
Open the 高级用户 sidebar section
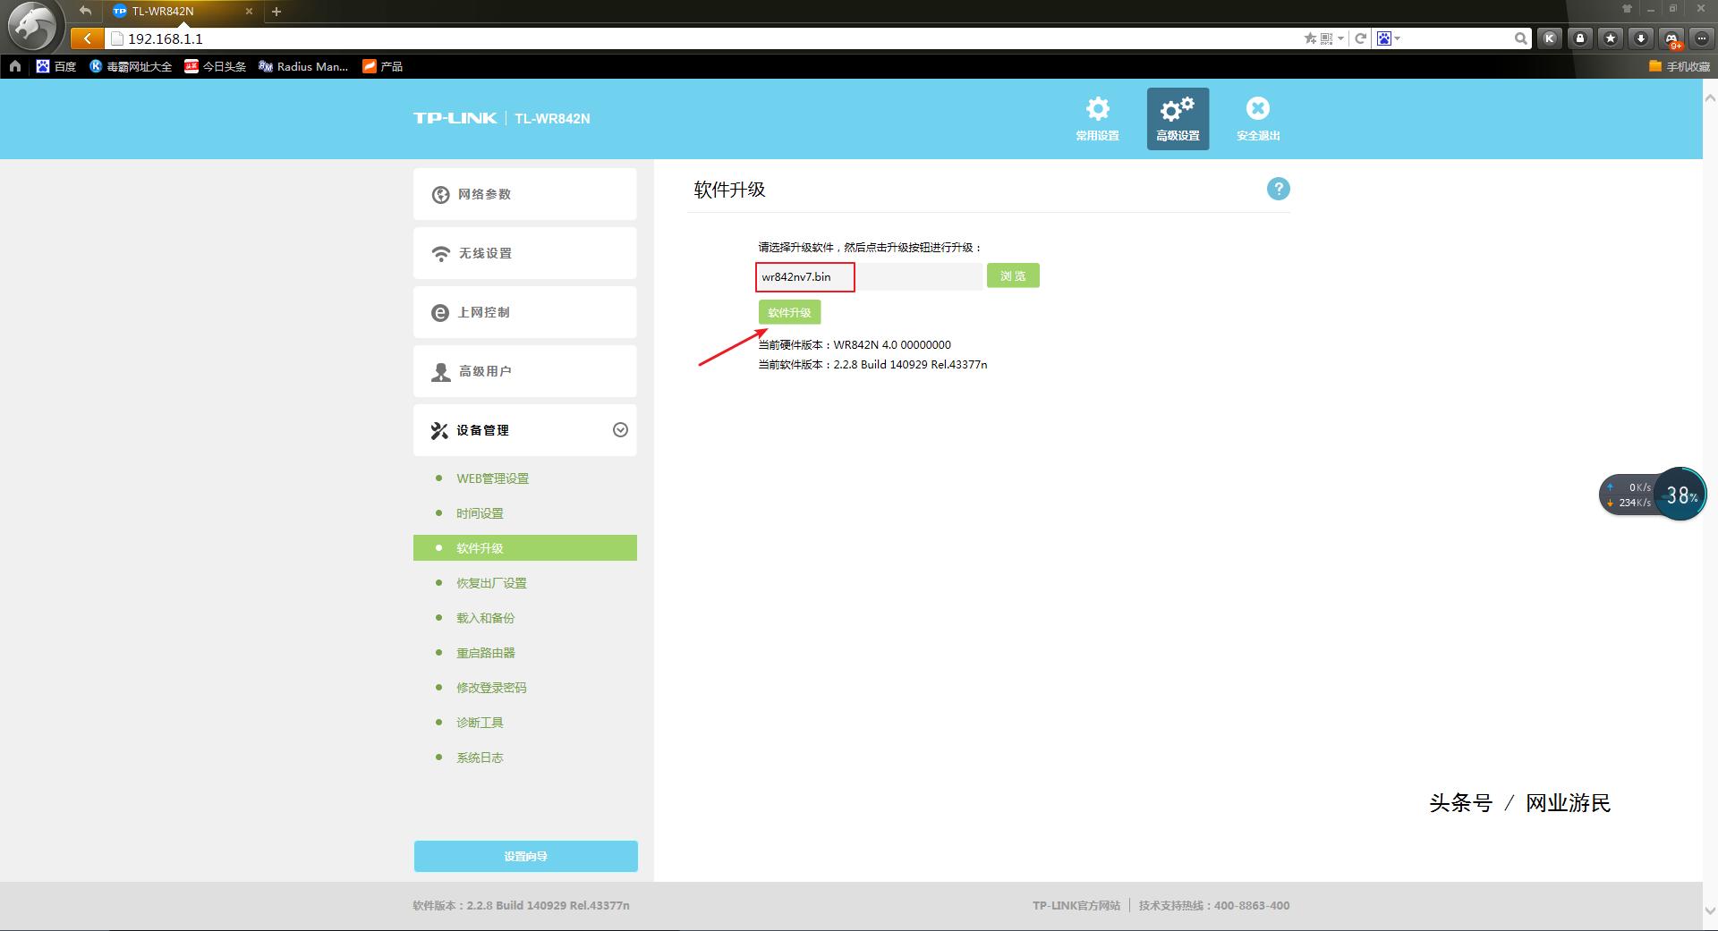[x=525, y=371]
